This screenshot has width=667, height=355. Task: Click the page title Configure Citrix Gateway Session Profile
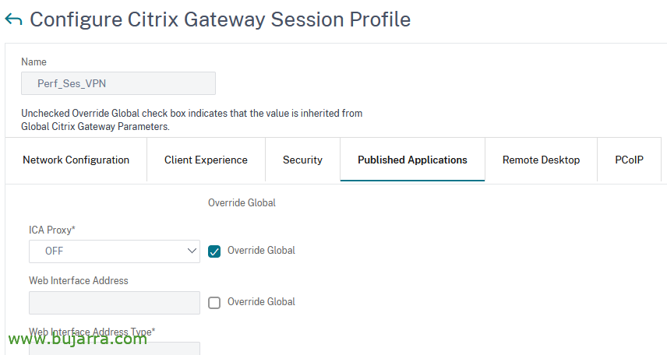click(220, 19)
